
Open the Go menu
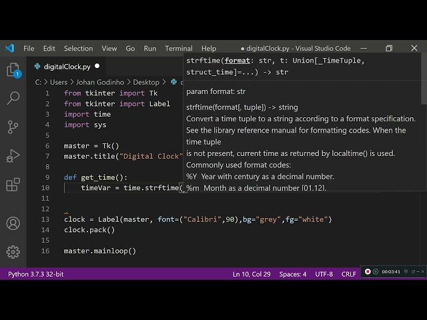tap(130, 49)
